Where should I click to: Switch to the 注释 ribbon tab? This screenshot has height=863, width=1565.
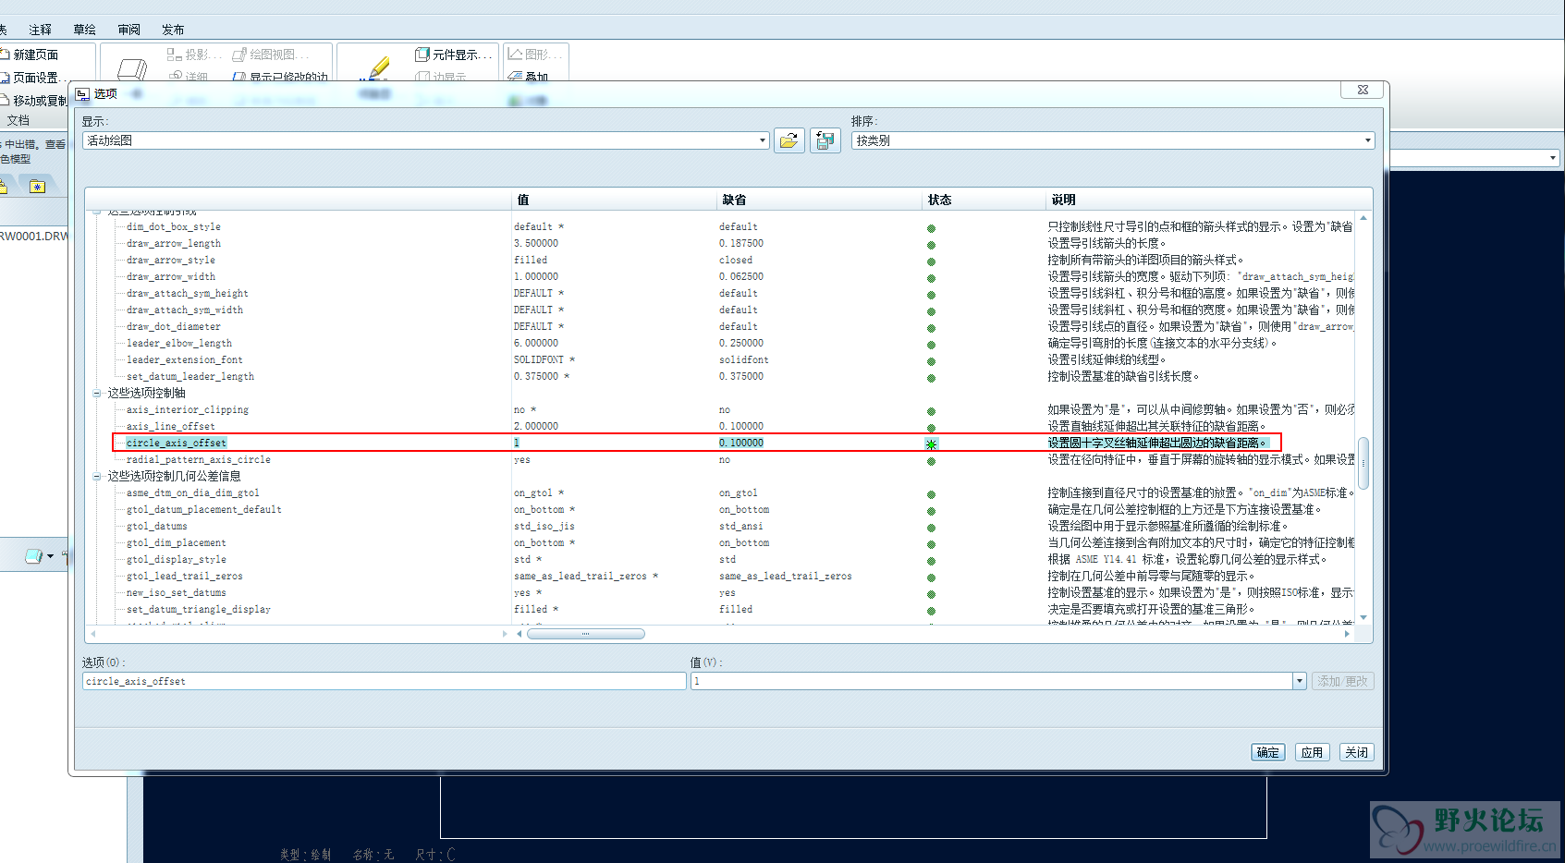coord(40,30)
